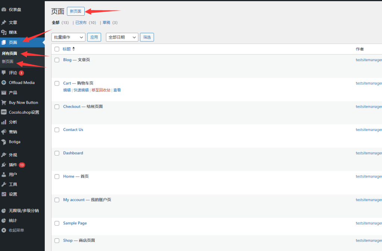Image resolution: width=382 pixels, height=251 pixels.
Task: Tick the checkbox for Blog page
Action: pyautogui.click(x=57, y=60)
